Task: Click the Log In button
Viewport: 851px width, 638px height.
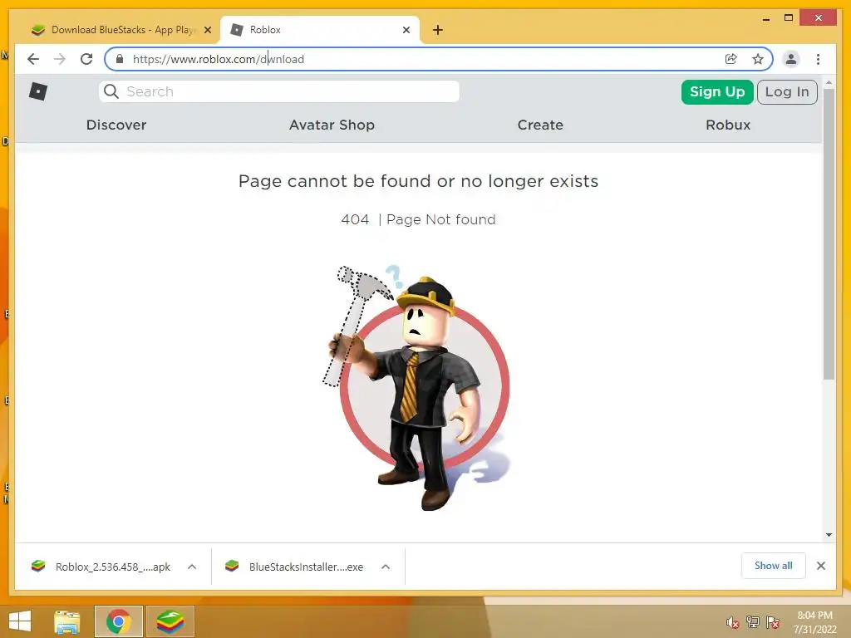Action: pyautogui.click(x=787, y=91)
